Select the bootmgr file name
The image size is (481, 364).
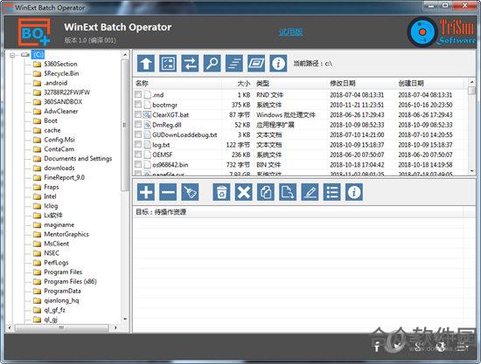pos(164,105)
